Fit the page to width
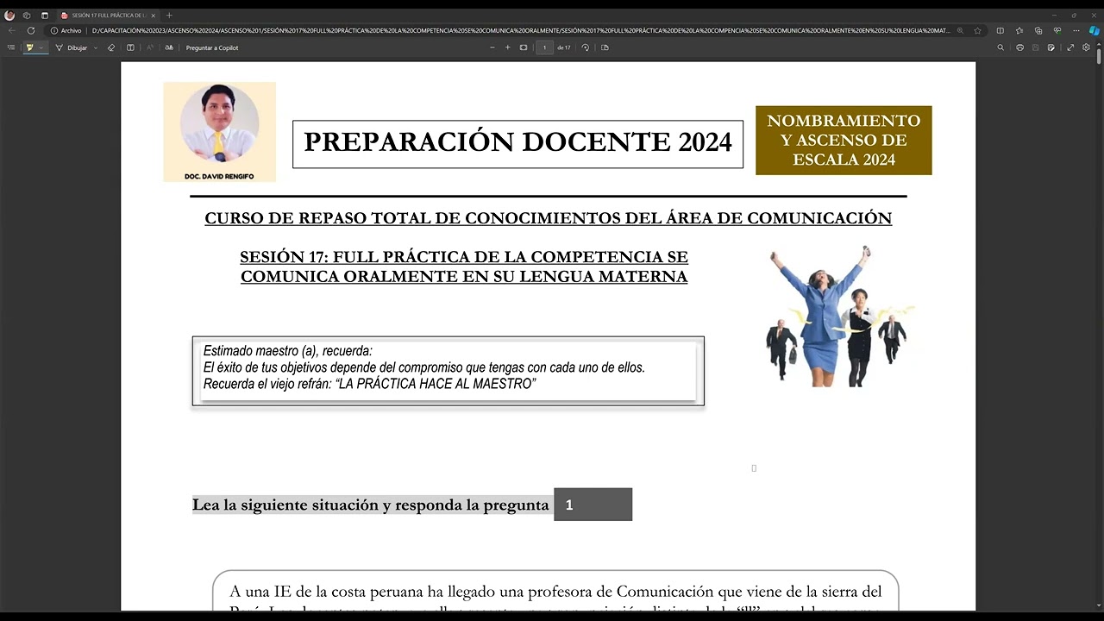 pyautogui.click(x=524, y=47)
